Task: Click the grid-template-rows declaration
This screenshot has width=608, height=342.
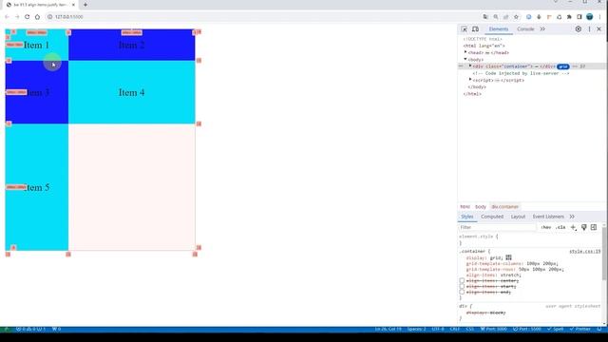Action: (515, 269)
